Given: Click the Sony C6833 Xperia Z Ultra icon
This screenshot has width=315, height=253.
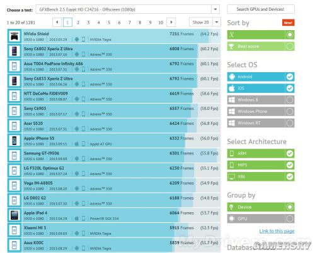Looking at the screenshot, I should pyautogui.click(x=14, y=81).
